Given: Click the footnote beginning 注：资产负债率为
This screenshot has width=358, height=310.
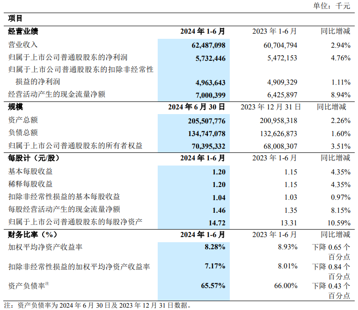Looking at the screenshot, I should (97, 305).
